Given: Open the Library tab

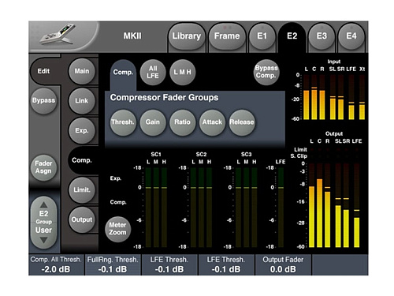Looking at the screenshot, I should [187, 36].
